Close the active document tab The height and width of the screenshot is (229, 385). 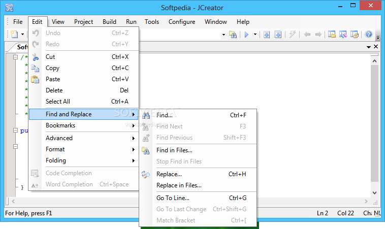tap(376, 46)
